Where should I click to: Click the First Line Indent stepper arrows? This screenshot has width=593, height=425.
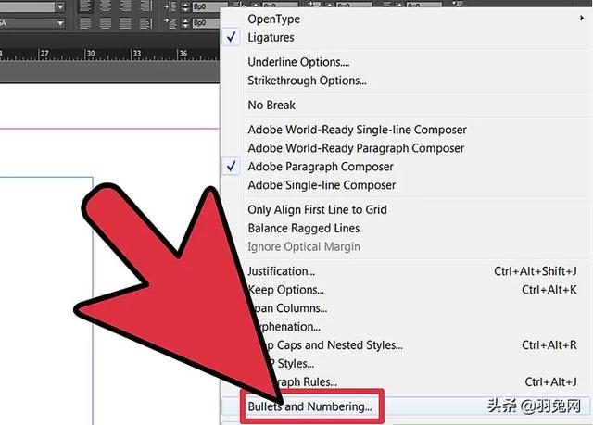pyautogui.click(x=185, y=23)
